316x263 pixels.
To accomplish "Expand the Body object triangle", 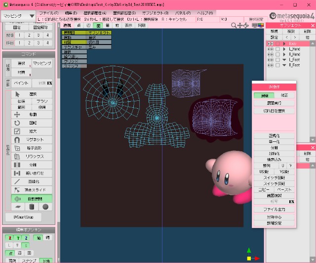I will click(284, 44).
